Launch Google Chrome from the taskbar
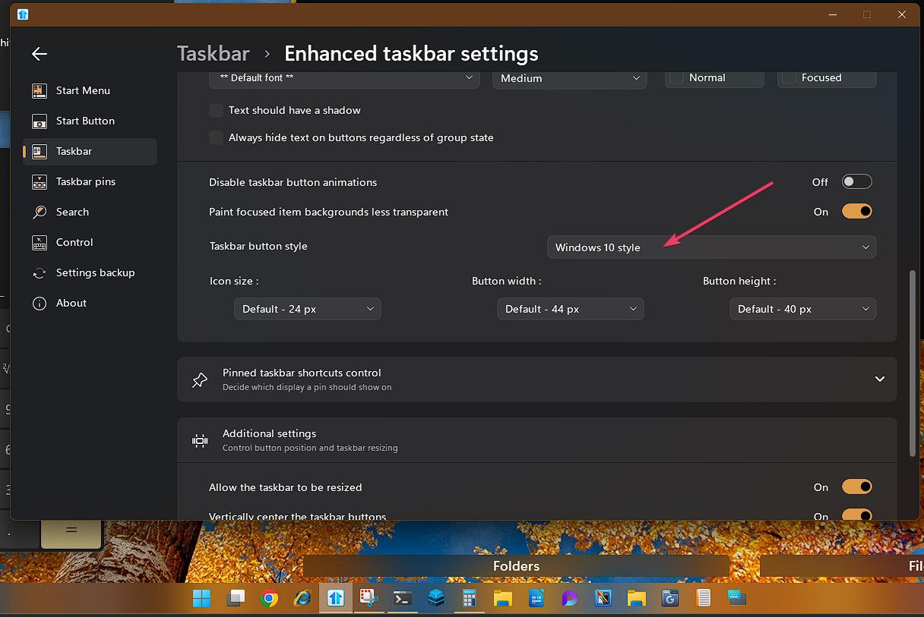 click(x=268, y=598)
